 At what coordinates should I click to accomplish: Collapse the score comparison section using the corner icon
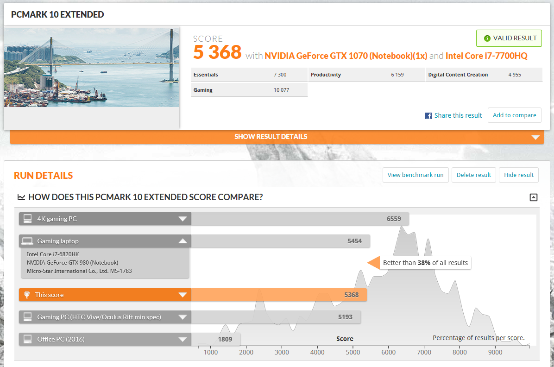point(534,197)
